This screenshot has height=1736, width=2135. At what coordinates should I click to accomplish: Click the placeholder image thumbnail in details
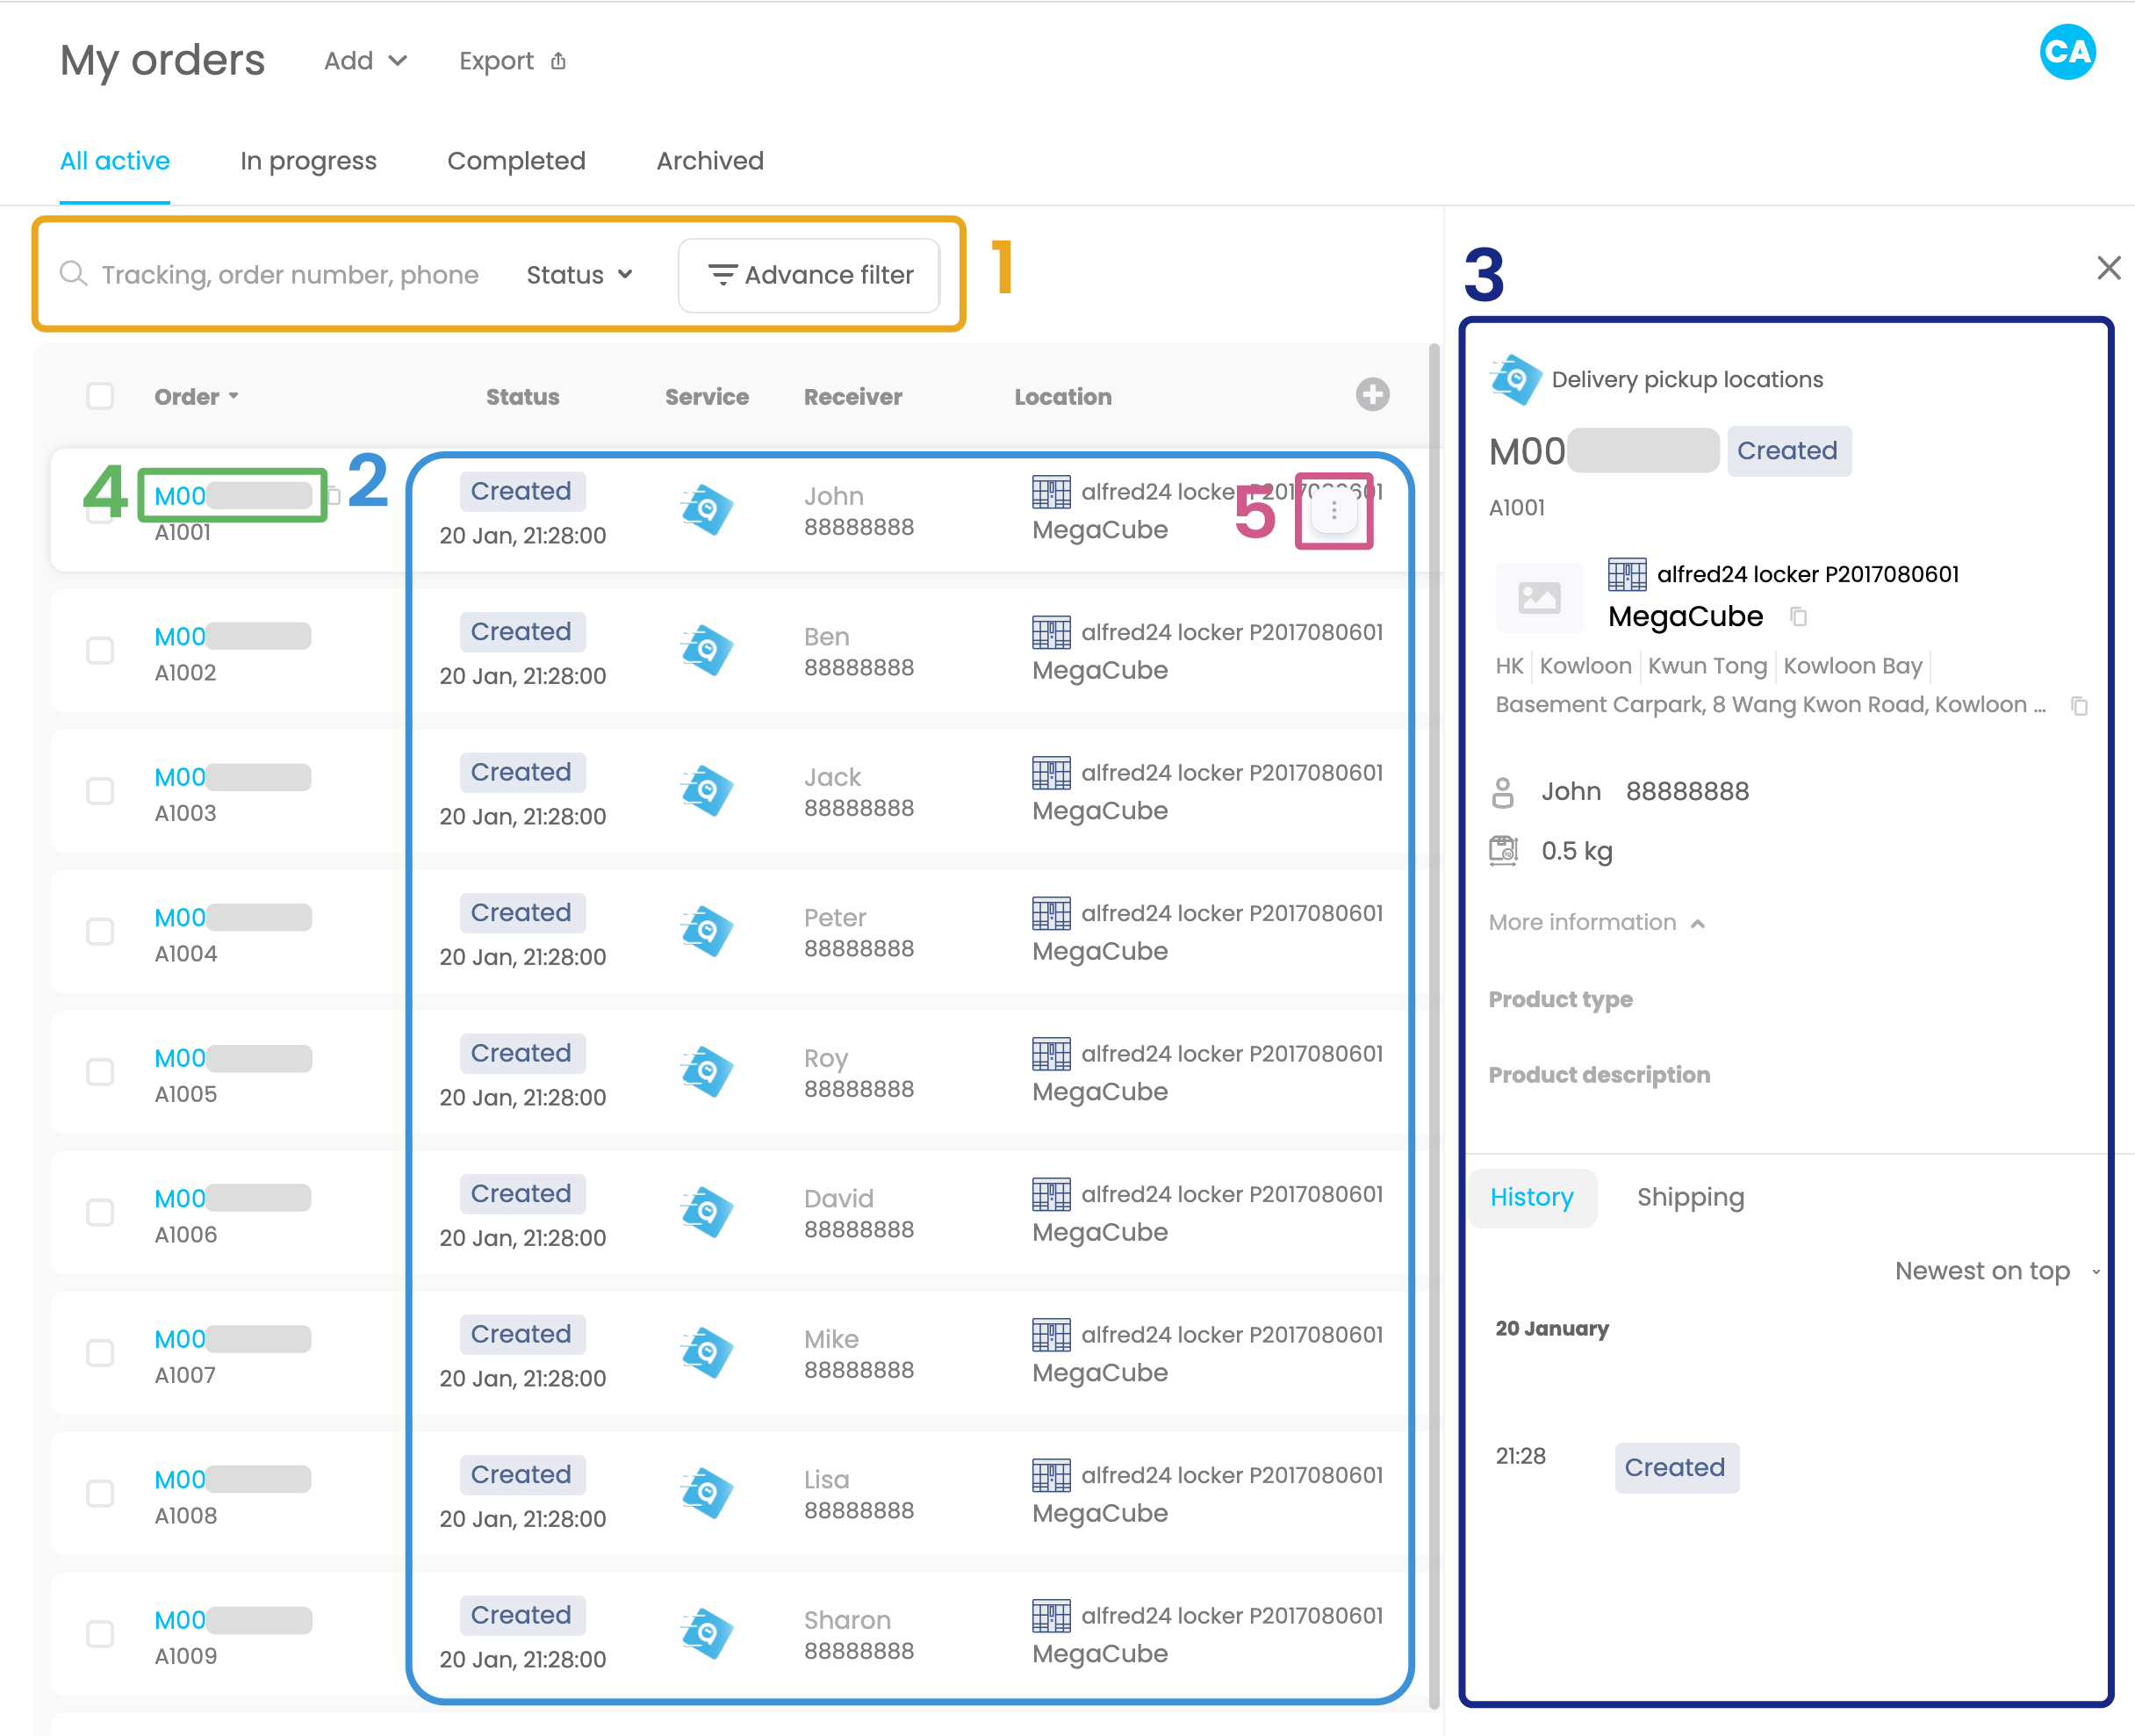click(1538, 598)
